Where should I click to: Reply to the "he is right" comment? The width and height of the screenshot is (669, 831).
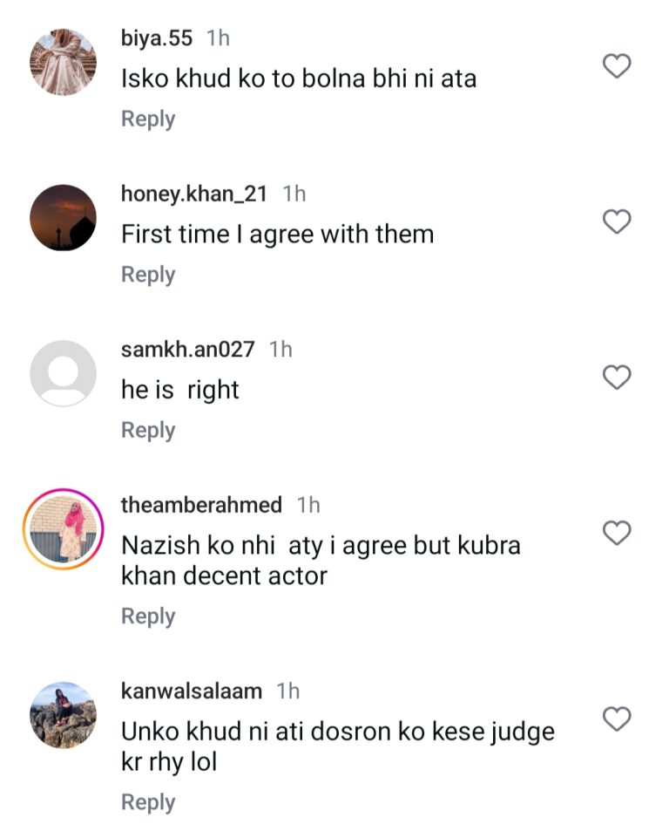(148, 431)
